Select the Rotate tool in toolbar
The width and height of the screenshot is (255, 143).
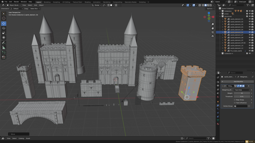tap(4, 28)
